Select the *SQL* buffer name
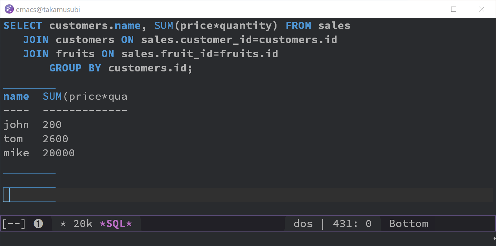The width and height of the screenshot is (496, 246). click(116, 224)
